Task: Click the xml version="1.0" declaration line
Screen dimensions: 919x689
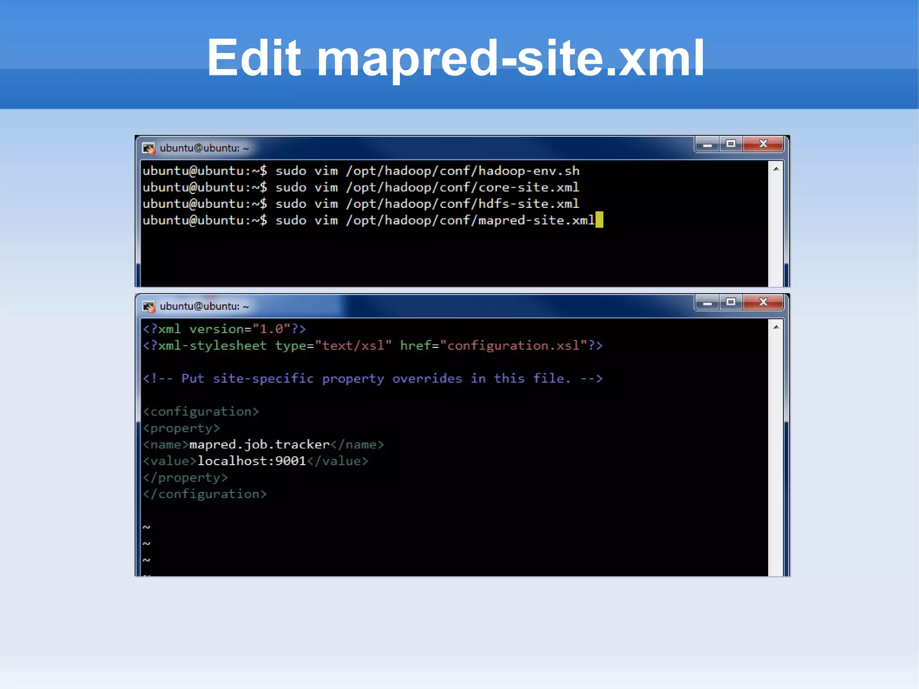Action: (x=224, y=329)
